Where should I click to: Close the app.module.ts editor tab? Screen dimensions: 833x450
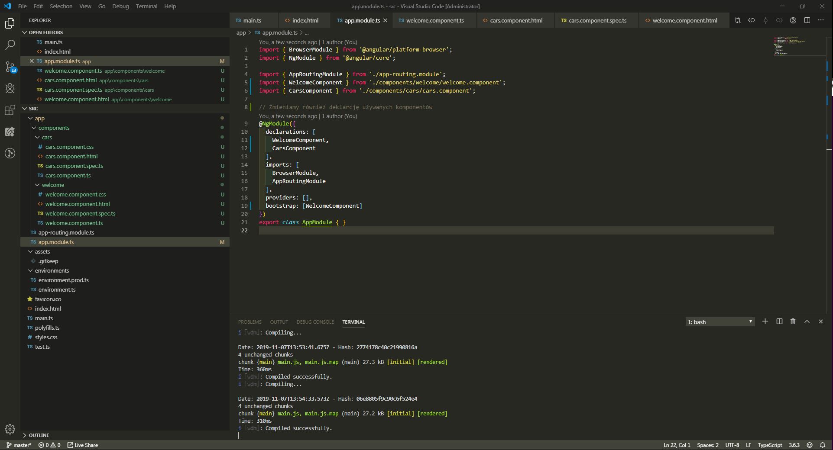click(385, 20)
